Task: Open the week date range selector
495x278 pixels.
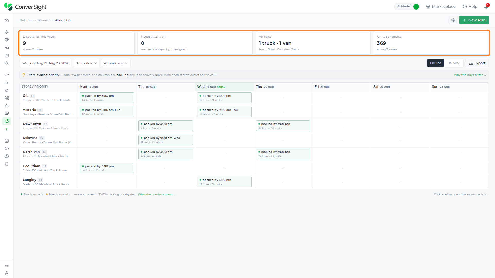Action: [46, 63]
